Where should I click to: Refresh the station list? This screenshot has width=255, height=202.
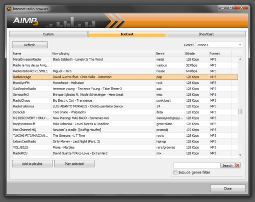pos(30,45)
